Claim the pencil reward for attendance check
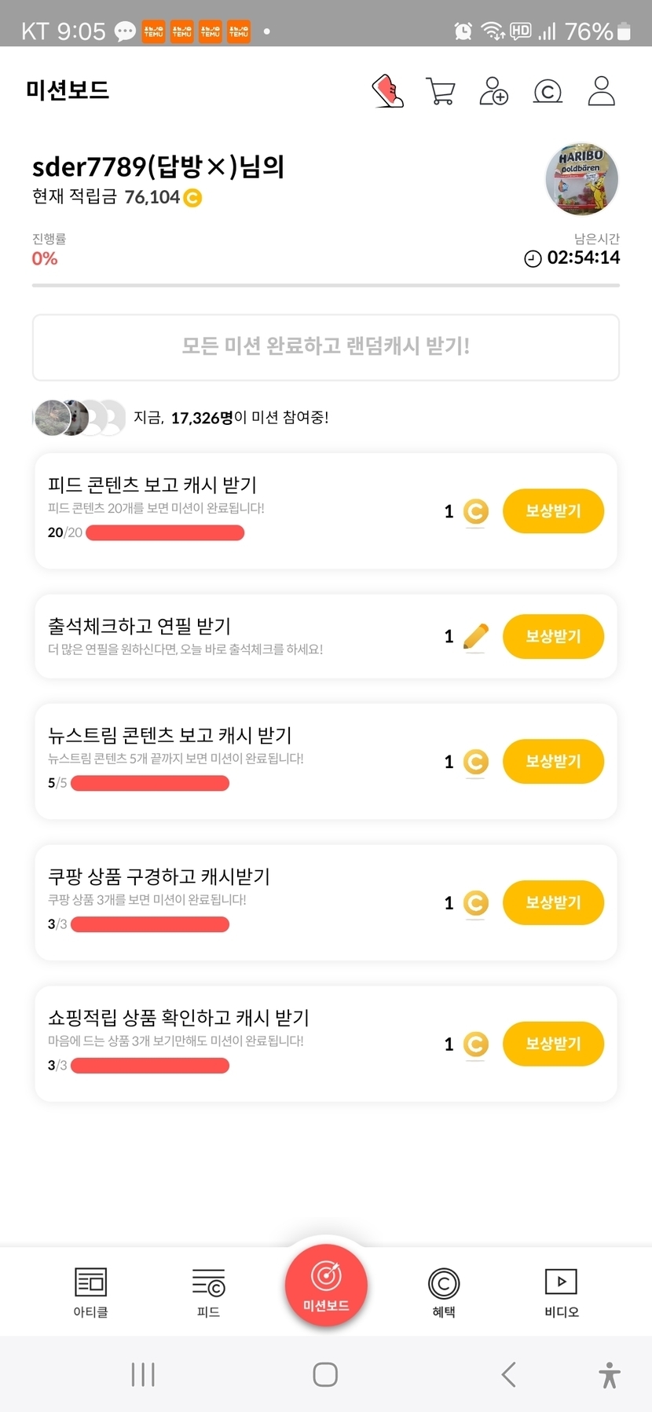This screenshot has height=1412, width=652. 553,636
